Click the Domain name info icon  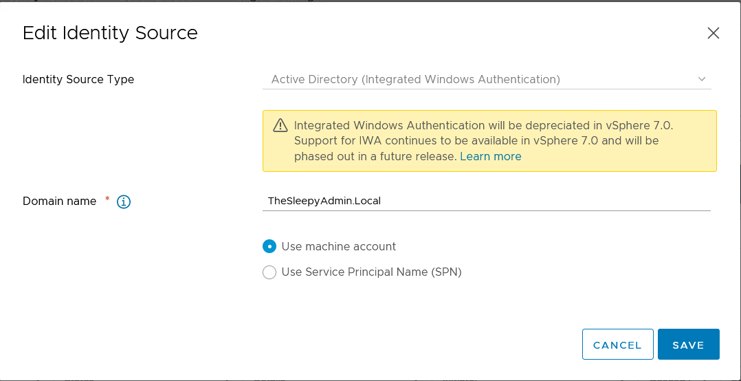point(124,202)
